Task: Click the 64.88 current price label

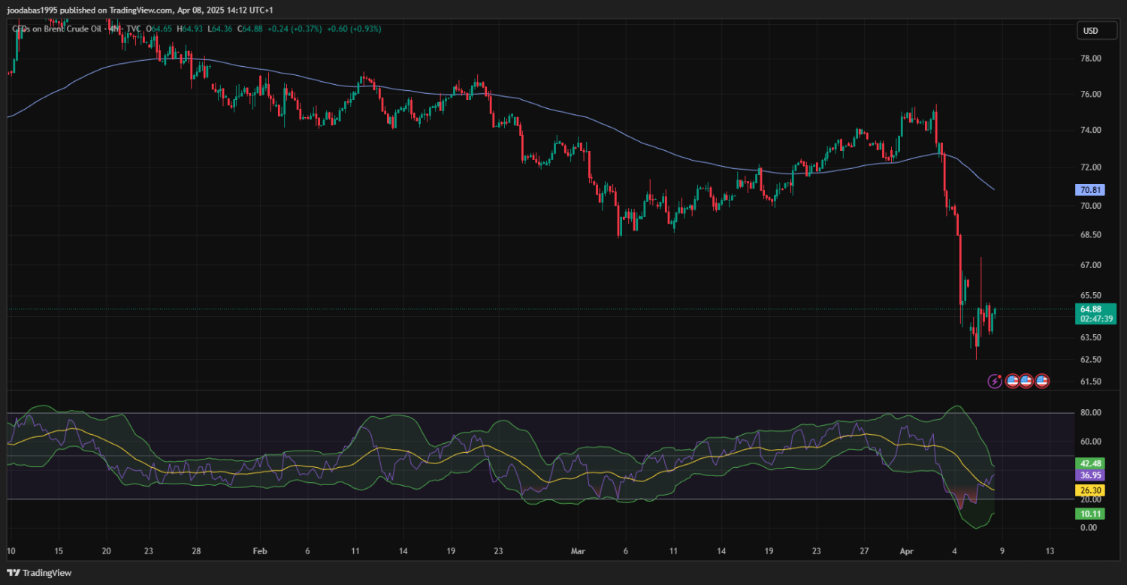Action: (x=1091, y=309)
